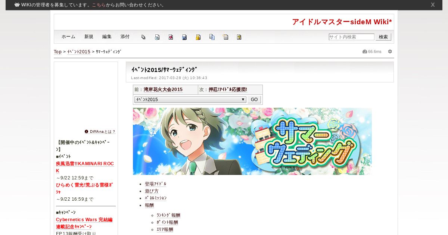448x235 pixels.
Task: Open 疾風迅雷!!KAMINARI ROCK event link
Action: (85, 167)
